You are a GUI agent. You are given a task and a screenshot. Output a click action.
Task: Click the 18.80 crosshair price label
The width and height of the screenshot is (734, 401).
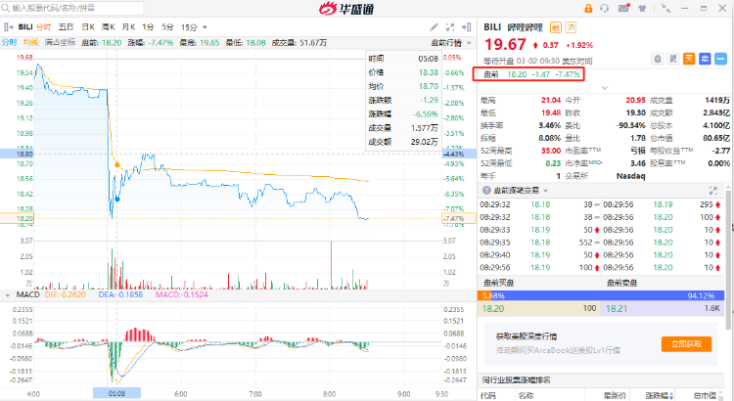point(17,154)
